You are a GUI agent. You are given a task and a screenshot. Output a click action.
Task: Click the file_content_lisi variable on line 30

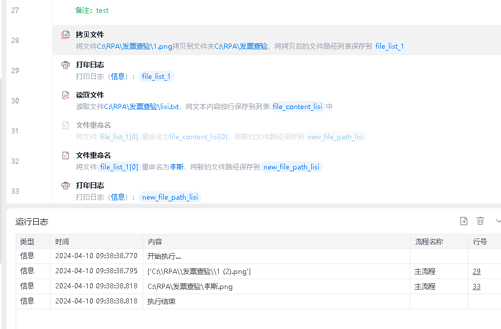point(297,107)
